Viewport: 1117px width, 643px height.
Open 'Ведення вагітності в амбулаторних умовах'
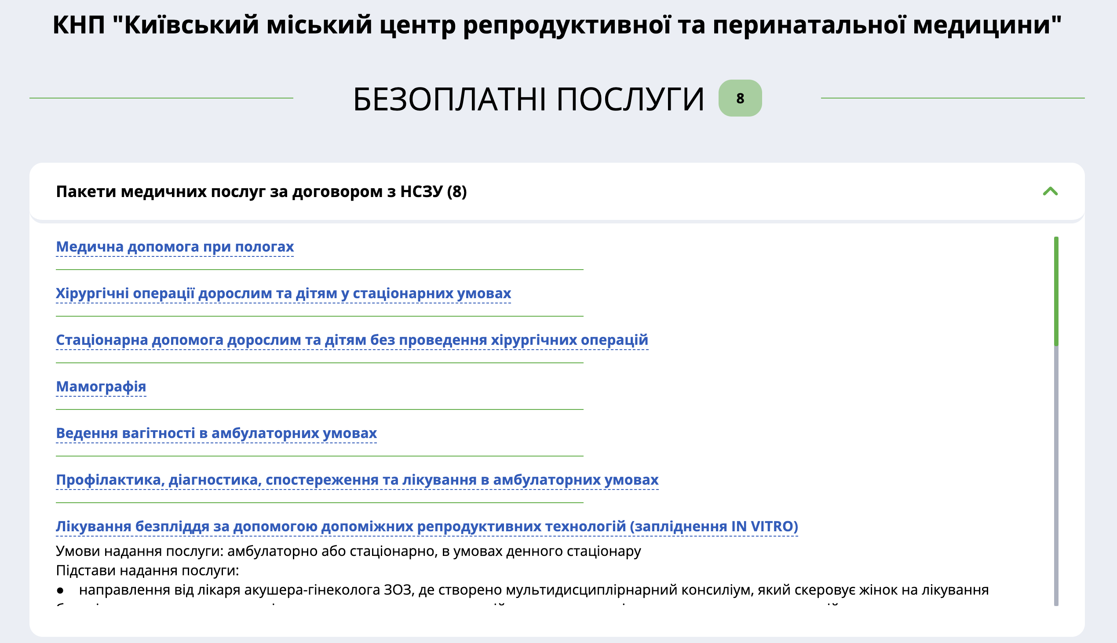coord(216,433)
